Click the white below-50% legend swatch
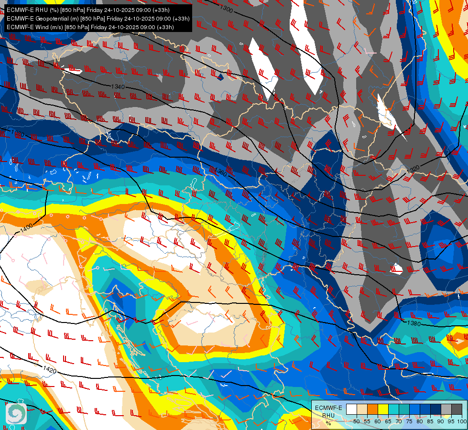 click(351, 409)
